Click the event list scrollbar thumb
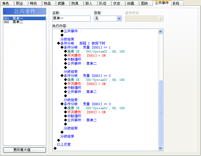Image resolution: width=201 pixels, height=156 pixels. click(x=160, y=113)
